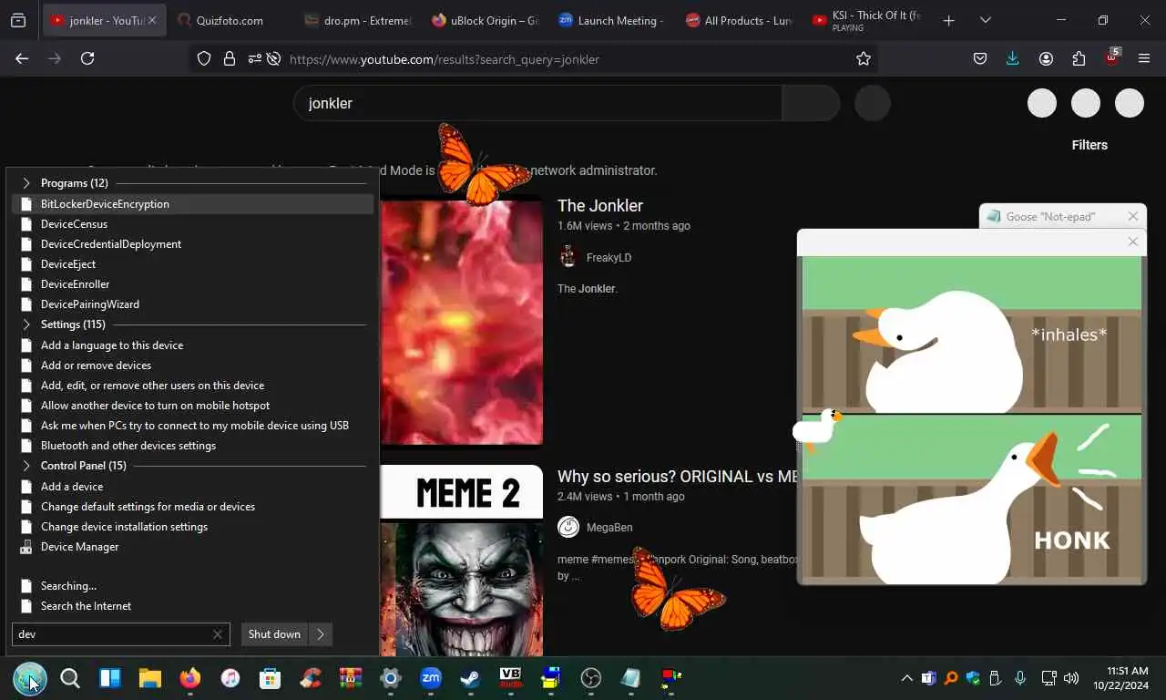Open Device Manager result
This screenshot has height=700, width=1166.
click(193, 547)
